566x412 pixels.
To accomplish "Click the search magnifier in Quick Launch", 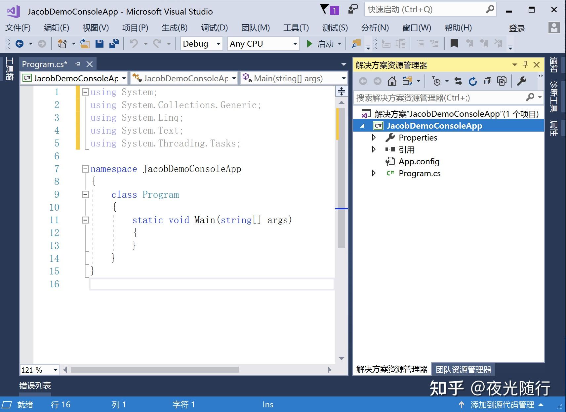I will click(490, 9).
